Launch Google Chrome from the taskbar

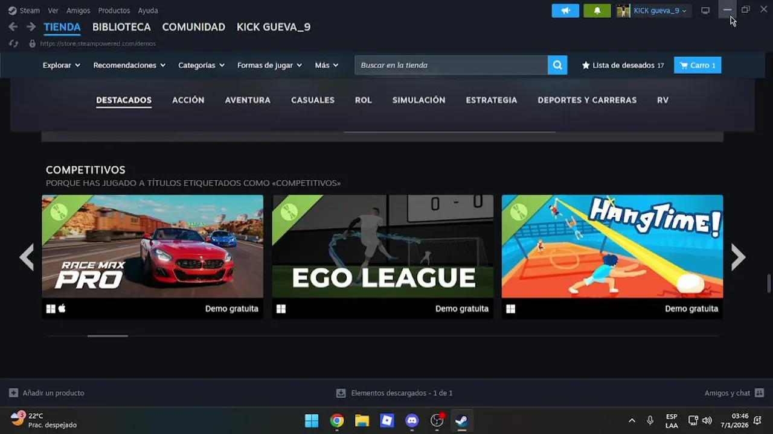pos(337,421)
